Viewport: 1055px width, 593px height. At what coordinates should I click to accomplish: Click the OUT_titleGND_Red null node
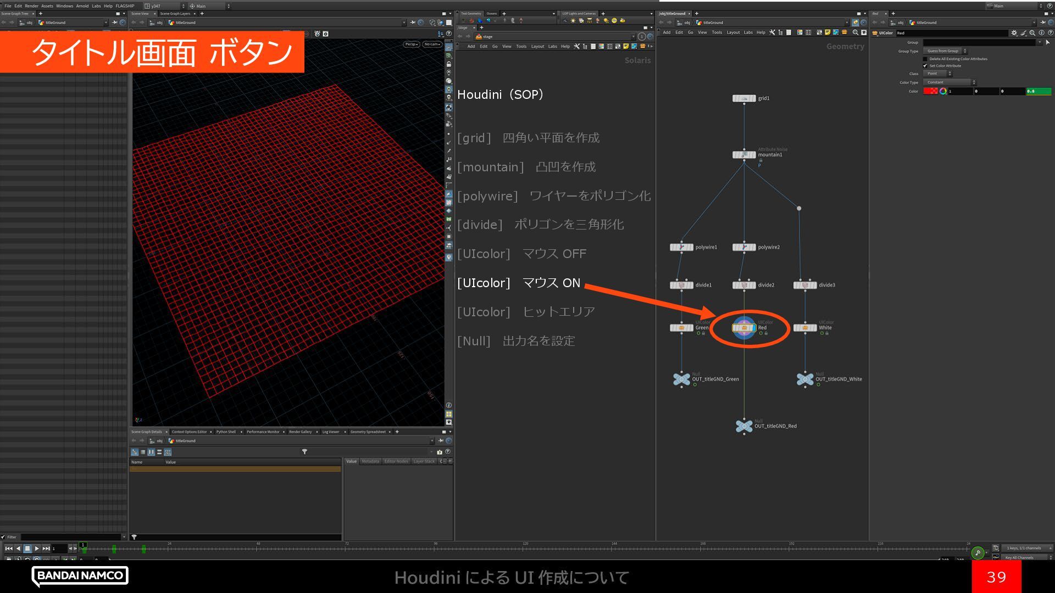coord(744,426)
